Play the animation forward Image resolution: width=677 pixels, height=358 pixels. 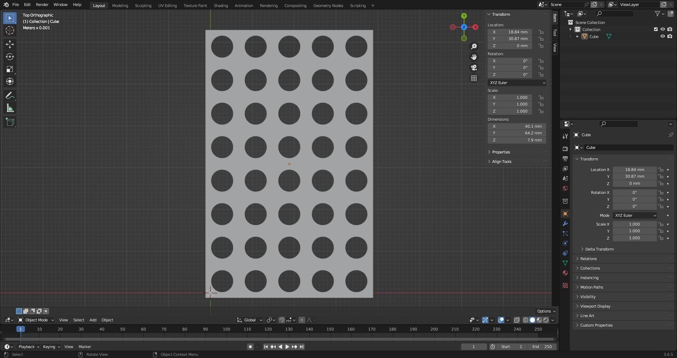tap(287, 347)
